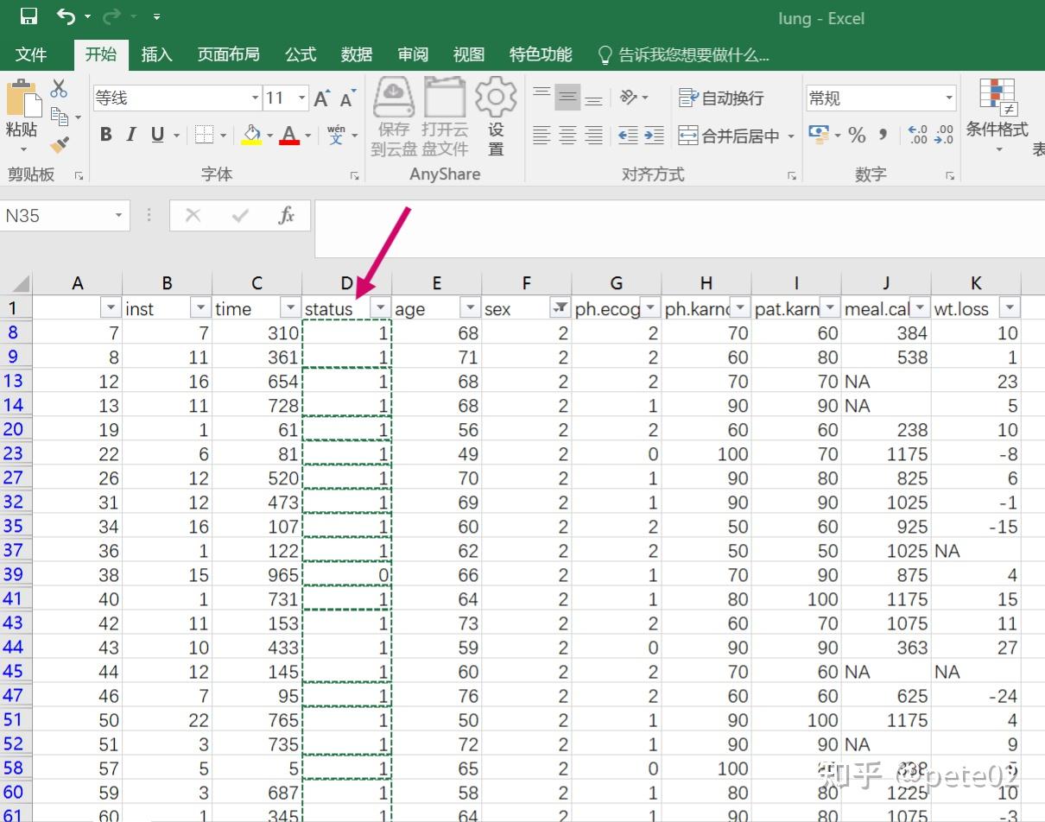Decrease font size with small A

348,98
